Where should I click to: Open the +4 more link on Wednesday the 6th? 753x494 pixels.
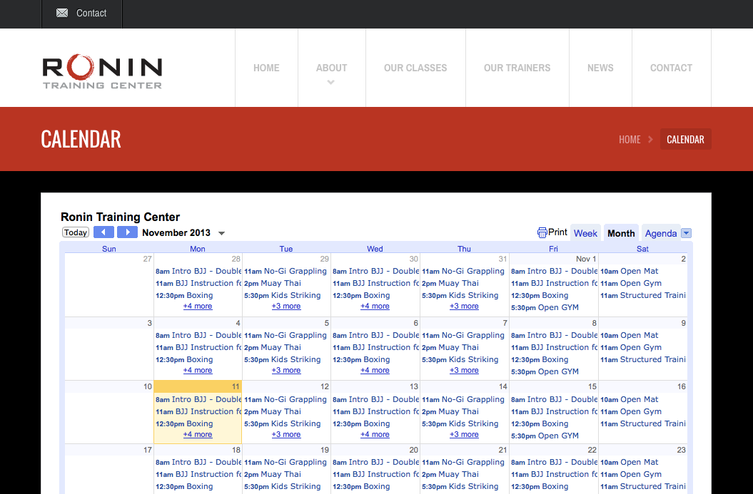[375, 370]
